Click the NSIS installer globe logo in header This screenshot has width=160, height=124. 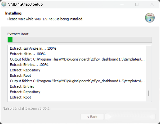coord(150,18)
